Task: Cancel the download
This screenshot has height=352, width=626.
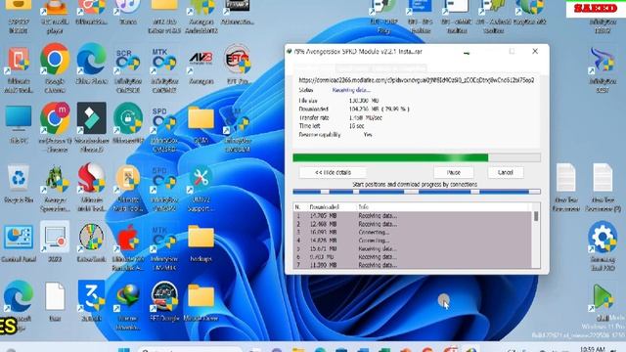Action: pos(506,172)
